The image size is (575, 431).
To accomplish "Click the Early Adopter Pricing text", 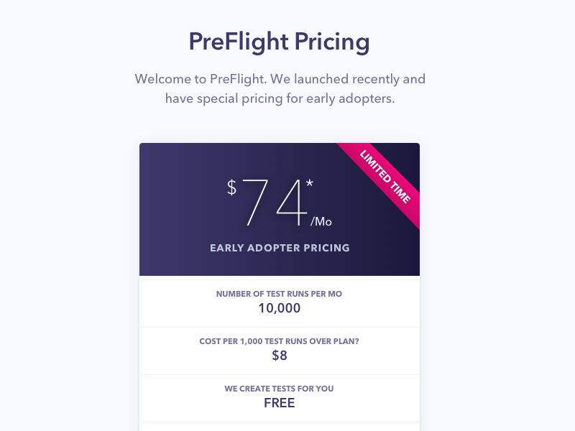I will click(x=280, y=248).
